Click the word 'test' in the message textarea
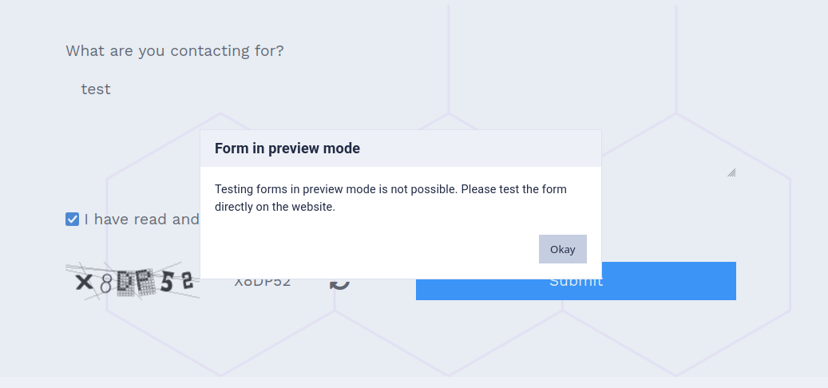The image size is (828, 388). (x=96, y=89)
